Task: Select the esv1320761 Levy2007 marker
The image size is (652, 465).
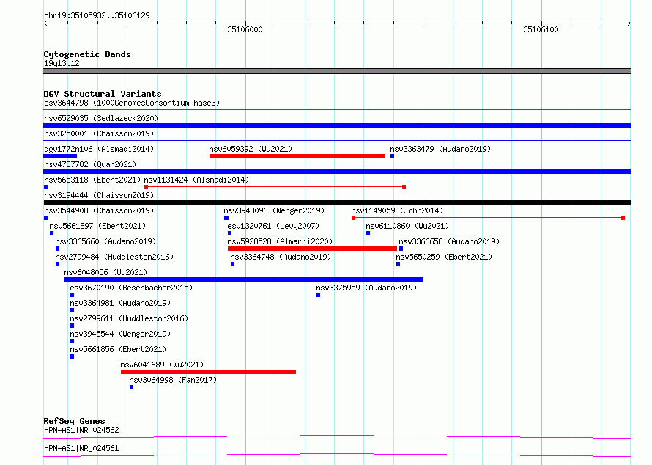Action: [x=229, y=233]
